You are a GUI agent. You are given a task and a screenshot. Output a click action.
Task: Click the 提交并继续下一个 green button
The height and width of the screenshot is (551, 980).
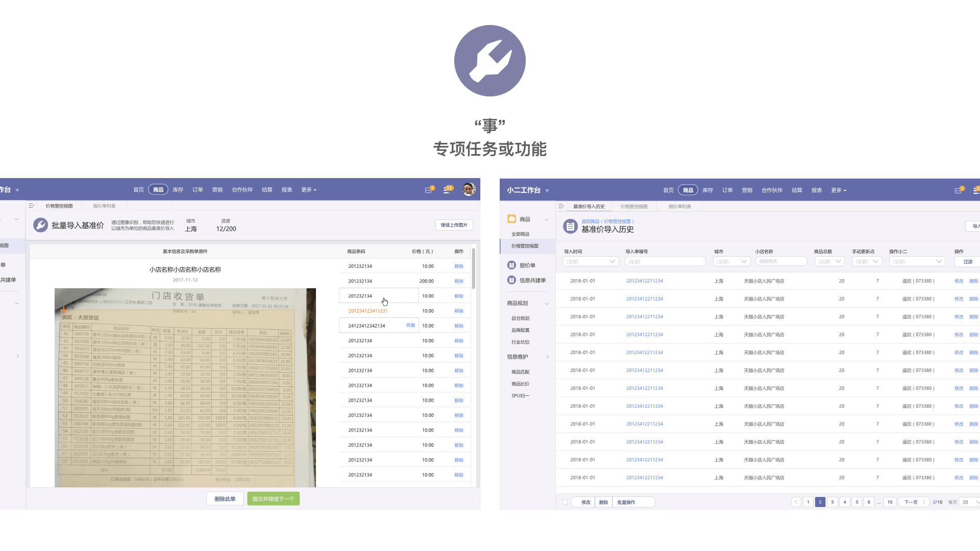[273, 499]
